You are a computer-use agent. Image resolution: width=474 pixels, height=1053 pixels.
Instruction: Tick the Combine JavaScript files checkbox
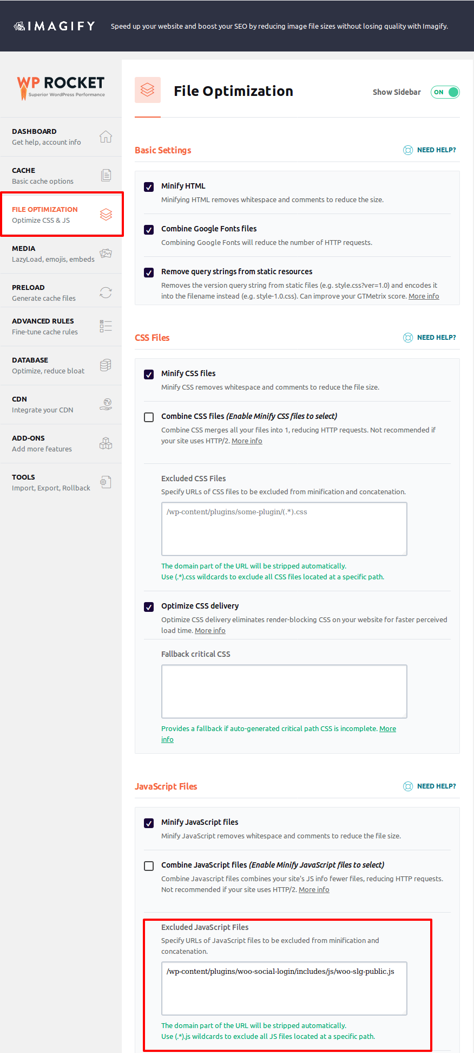pyautogui.click(x=149, y=866)
